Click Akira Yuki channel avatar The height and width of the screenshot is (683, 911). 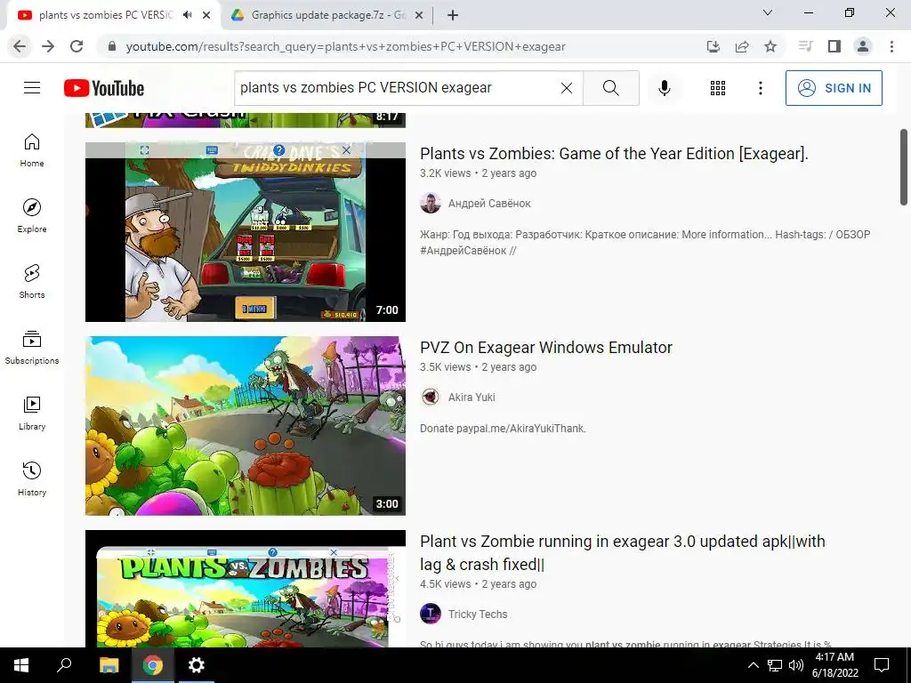coord(431,398)
